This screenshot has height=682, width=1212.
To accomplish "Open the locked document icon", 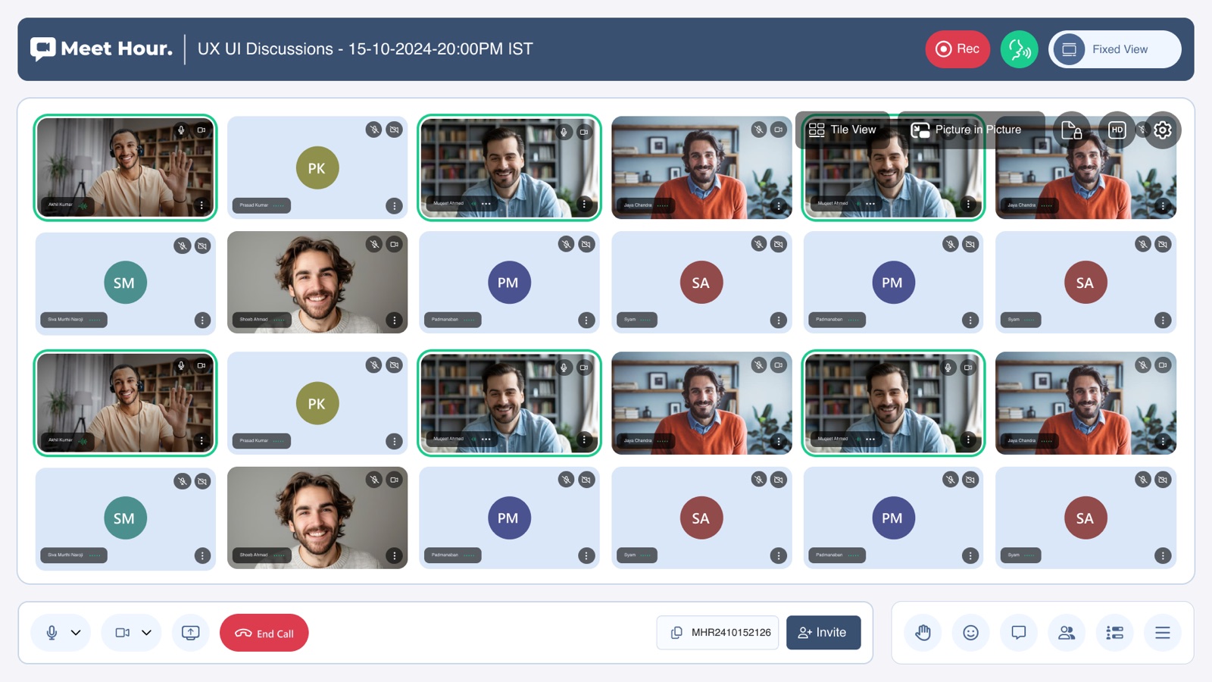I will click(x=1071, y=130).
